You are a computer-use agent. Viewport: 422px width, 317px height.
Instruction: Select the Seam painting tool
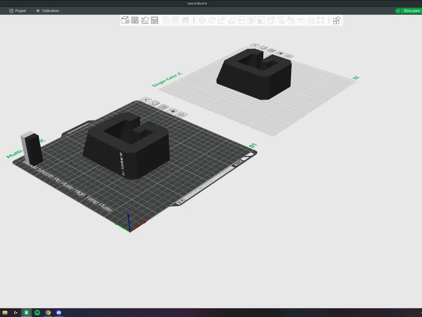coord(271,20)
